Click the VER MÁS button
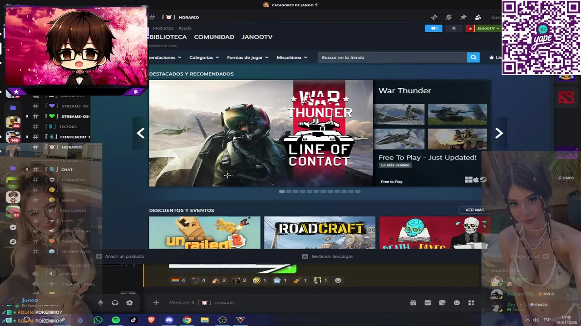The width and height of the screenshot is (581, 326). click(x=475, y=210)
